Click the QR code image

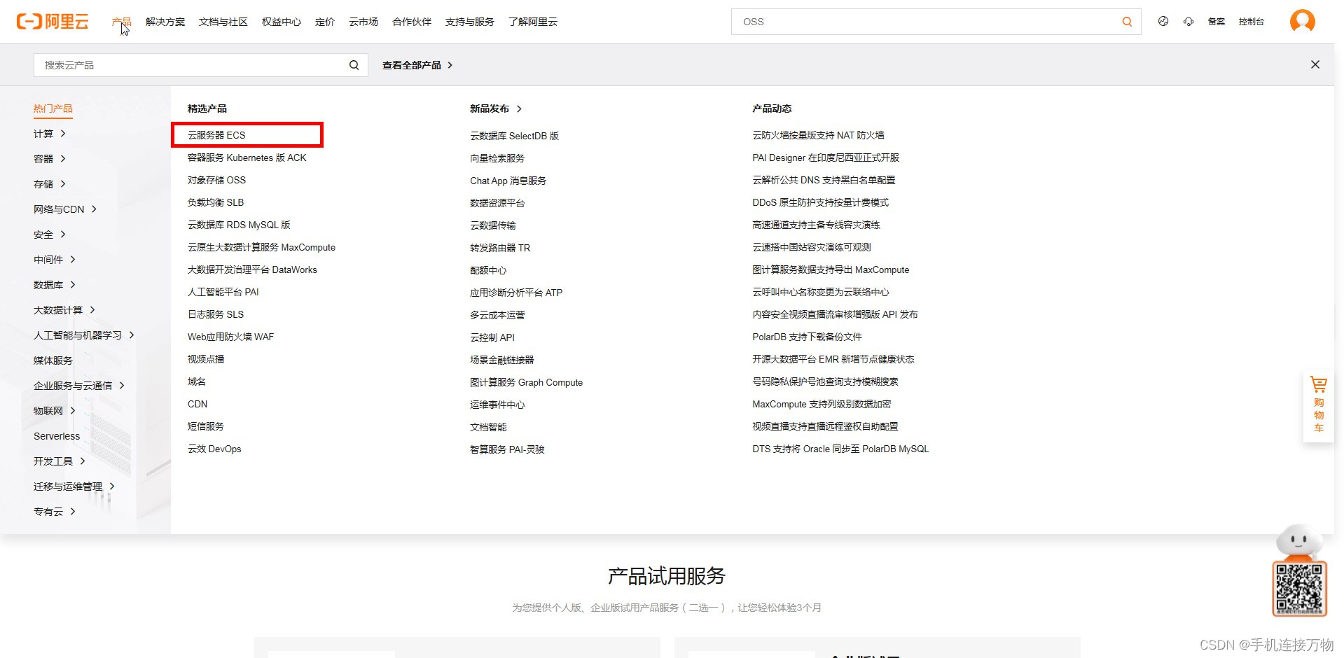point(1299,589)
